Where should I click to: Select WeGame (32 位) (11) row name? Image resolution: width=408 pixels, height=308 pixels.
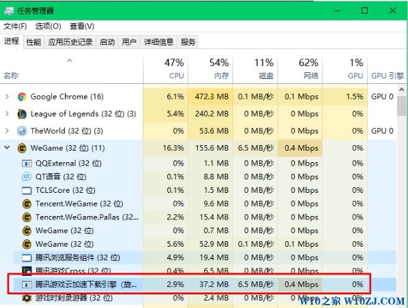tap(68, 148)
